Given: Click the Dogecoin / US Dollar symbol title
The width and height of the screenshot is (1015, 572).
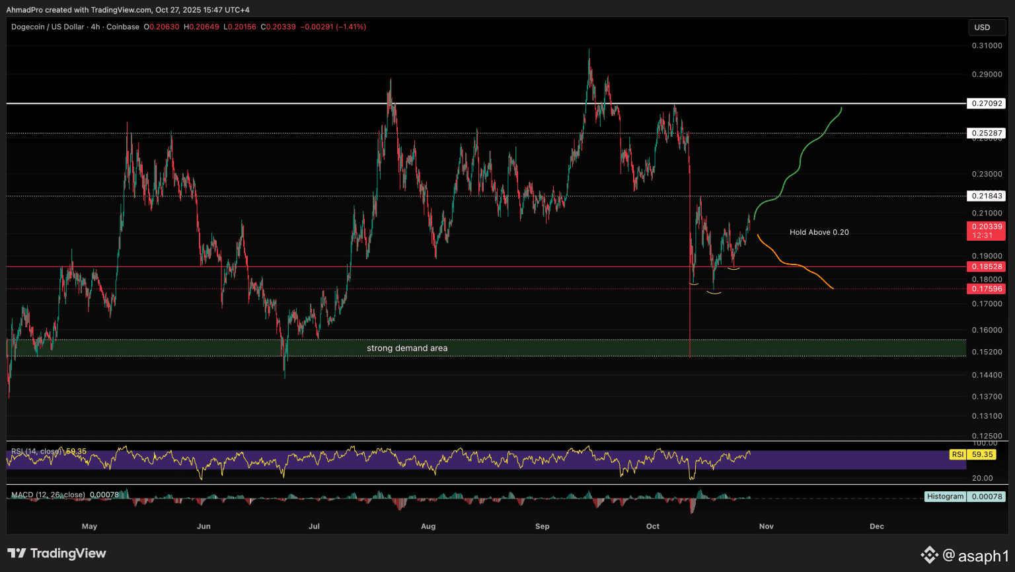Looking at the screenshot, I should [x=48, y=27].
